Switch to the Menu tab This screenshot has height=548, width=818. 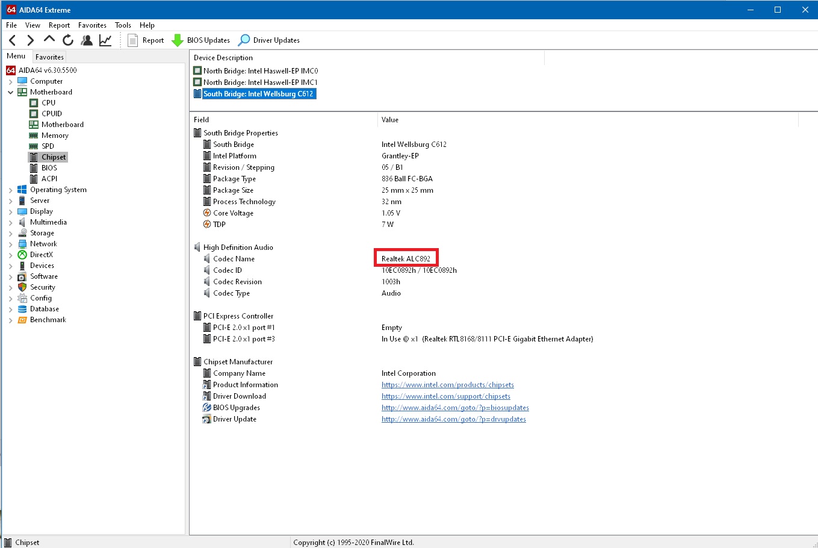pyautogui.click(x=16, y=56)
